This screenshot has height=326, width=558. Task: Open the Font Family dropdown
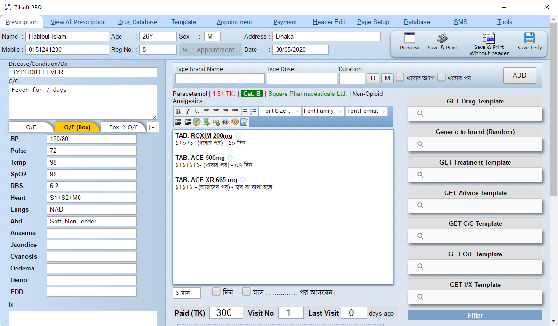click(x=323, y=111)
